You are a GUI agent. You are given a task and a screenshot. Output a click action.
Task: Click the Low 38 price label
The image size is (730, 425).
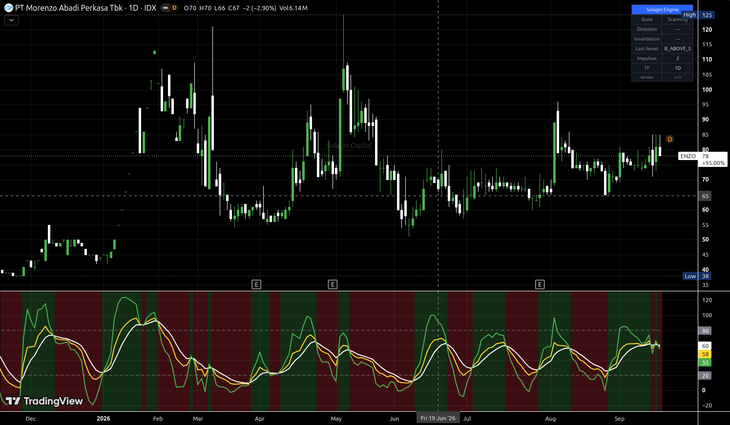point(698,276)
